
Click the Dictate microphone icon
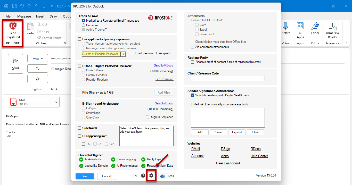click(x=285, y=26)
